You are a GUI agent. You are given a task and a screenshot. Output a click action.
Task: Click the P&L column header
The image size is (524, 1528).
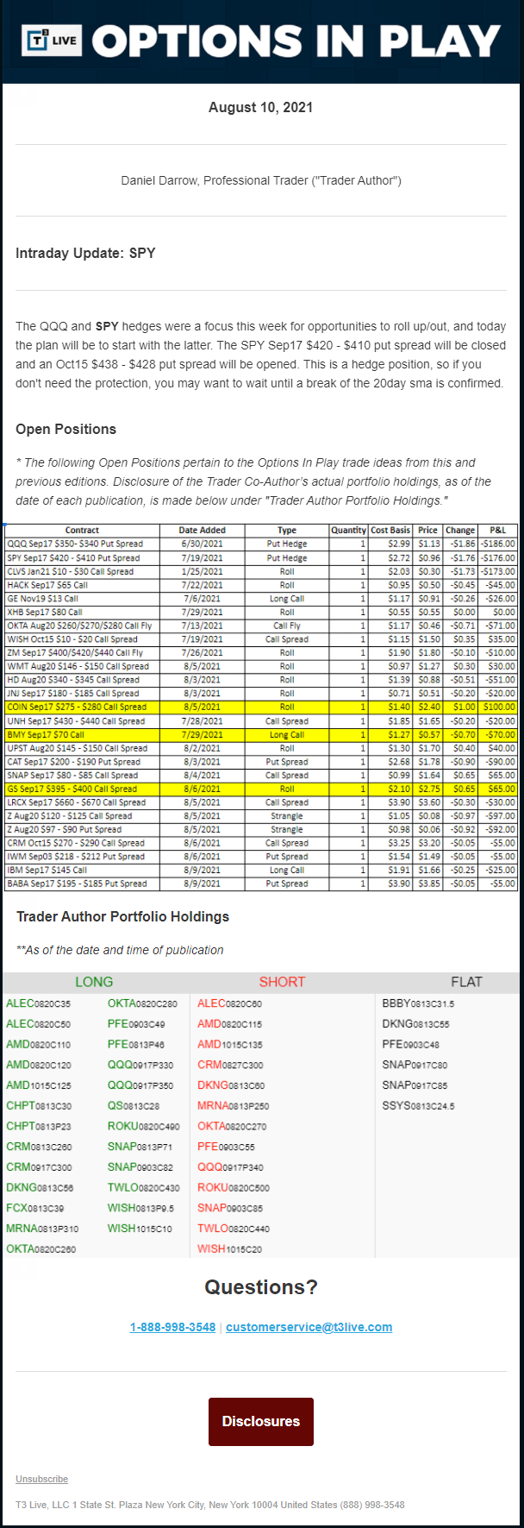pos(498,530)
